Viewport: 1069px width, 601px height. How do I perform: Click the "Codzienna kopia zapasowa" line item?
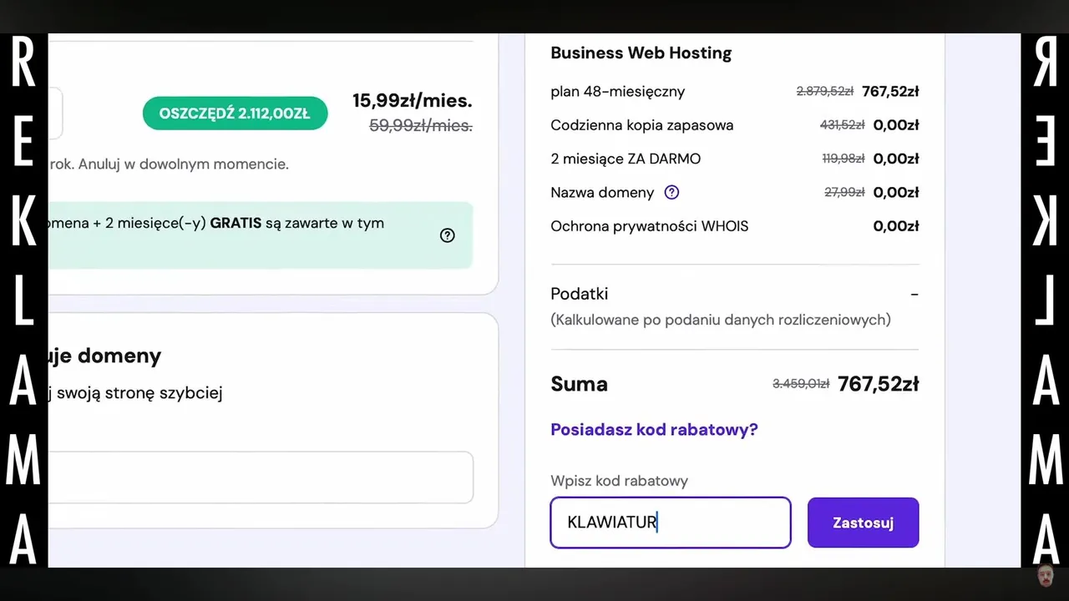point(641,125)
